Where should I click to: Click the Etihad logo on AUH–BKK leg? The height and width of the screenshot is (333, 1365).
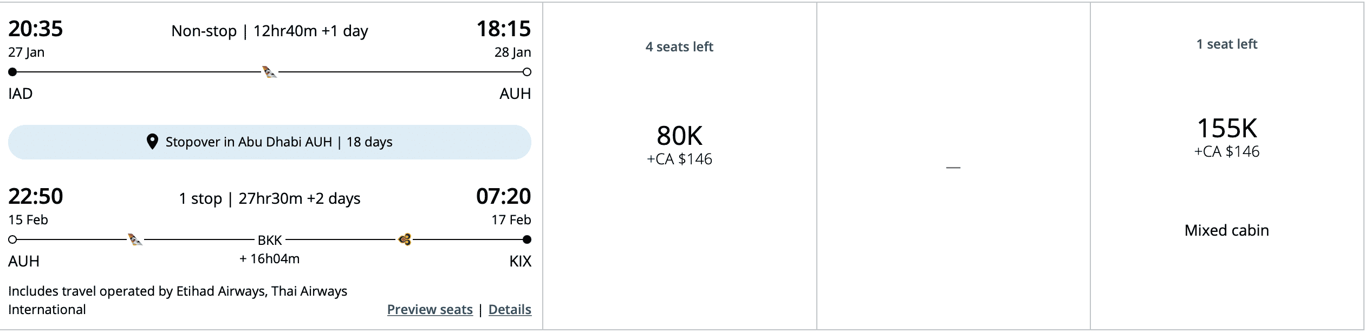pos(135,239)
